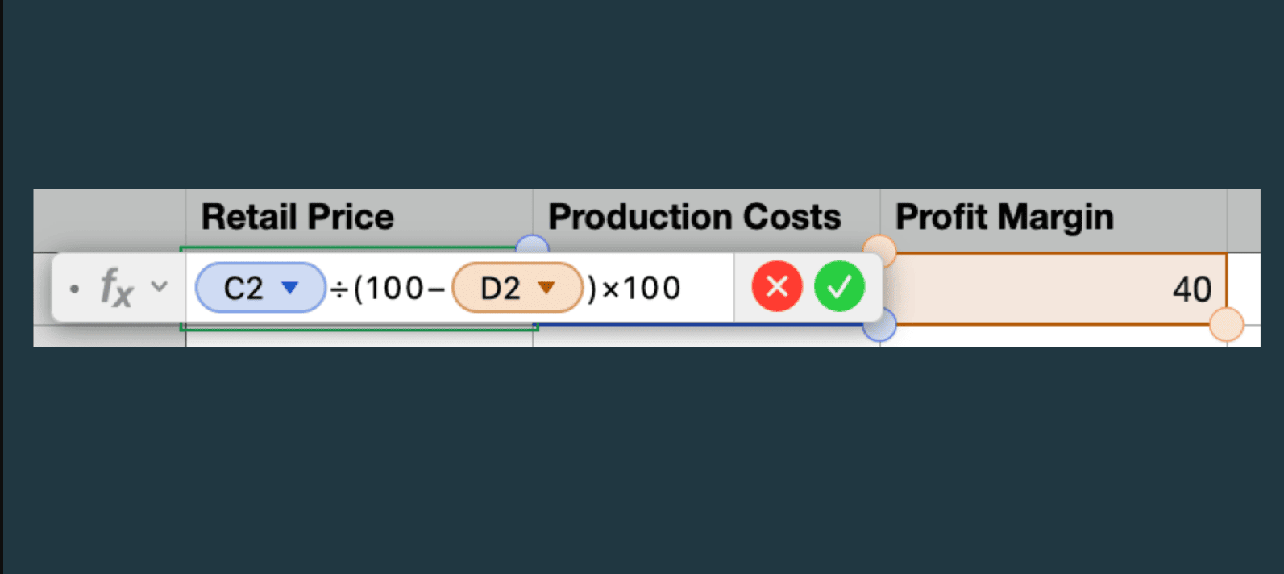Screen dimensions: 1284x574
Task: Select the orange D2 reference token label
Action: [x=500, y=288]
